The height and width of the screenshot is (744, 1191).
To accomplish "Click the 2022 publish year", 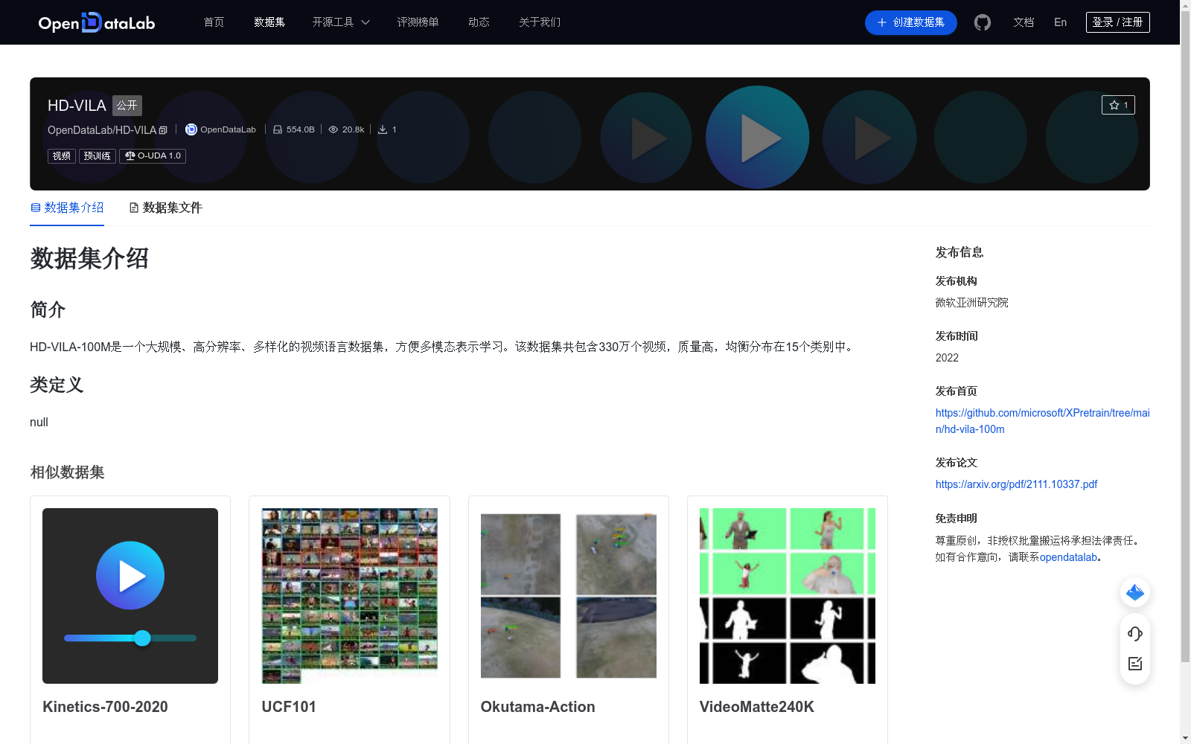I will pos(947,358).
